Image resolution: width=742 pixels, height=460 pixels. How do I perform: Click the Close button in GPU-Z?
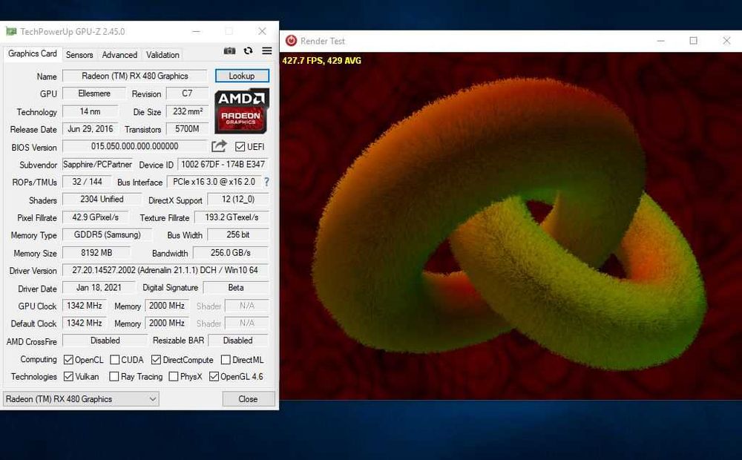pyautogui.click(x=248, y=399)
